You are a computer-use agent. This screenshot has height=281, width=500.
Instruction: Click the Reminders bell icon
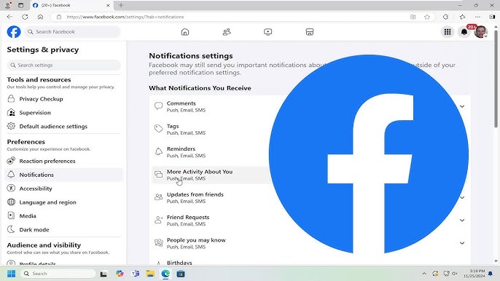point(158,151)
